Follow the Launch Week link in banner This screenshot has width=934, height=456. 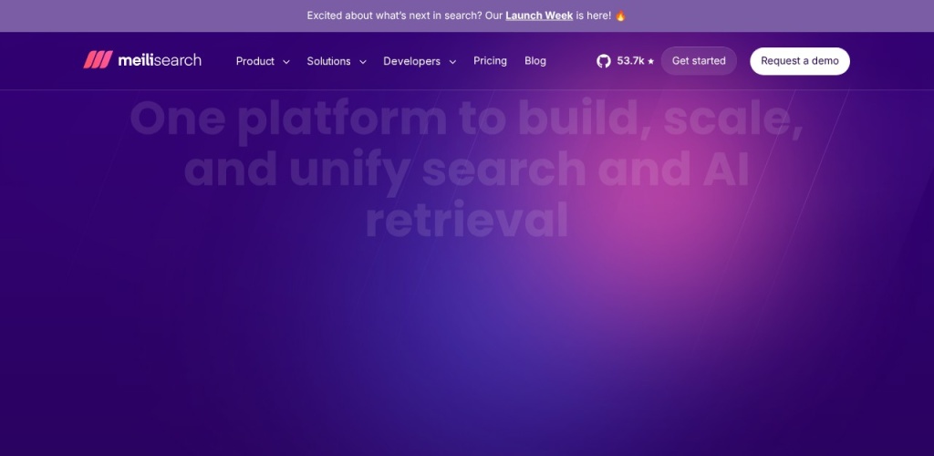[x=538, y=16]
